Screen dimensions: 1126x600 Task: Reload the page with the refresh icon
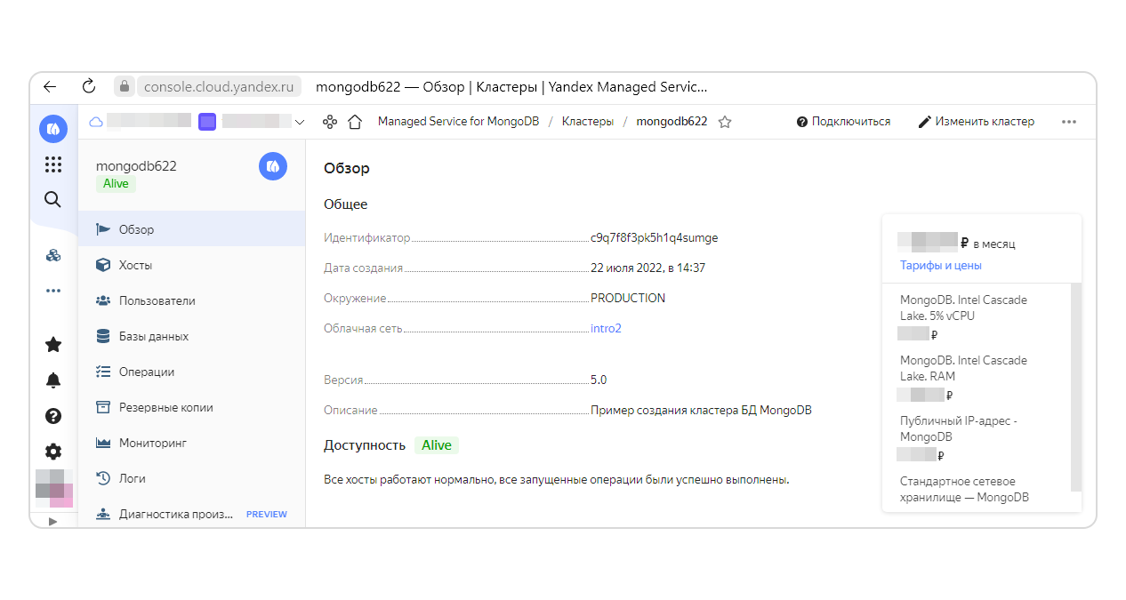(88, 87)
